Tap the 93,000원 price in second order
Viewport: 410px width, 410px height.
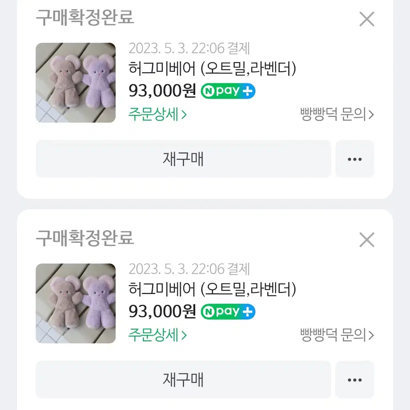[162, 312]
